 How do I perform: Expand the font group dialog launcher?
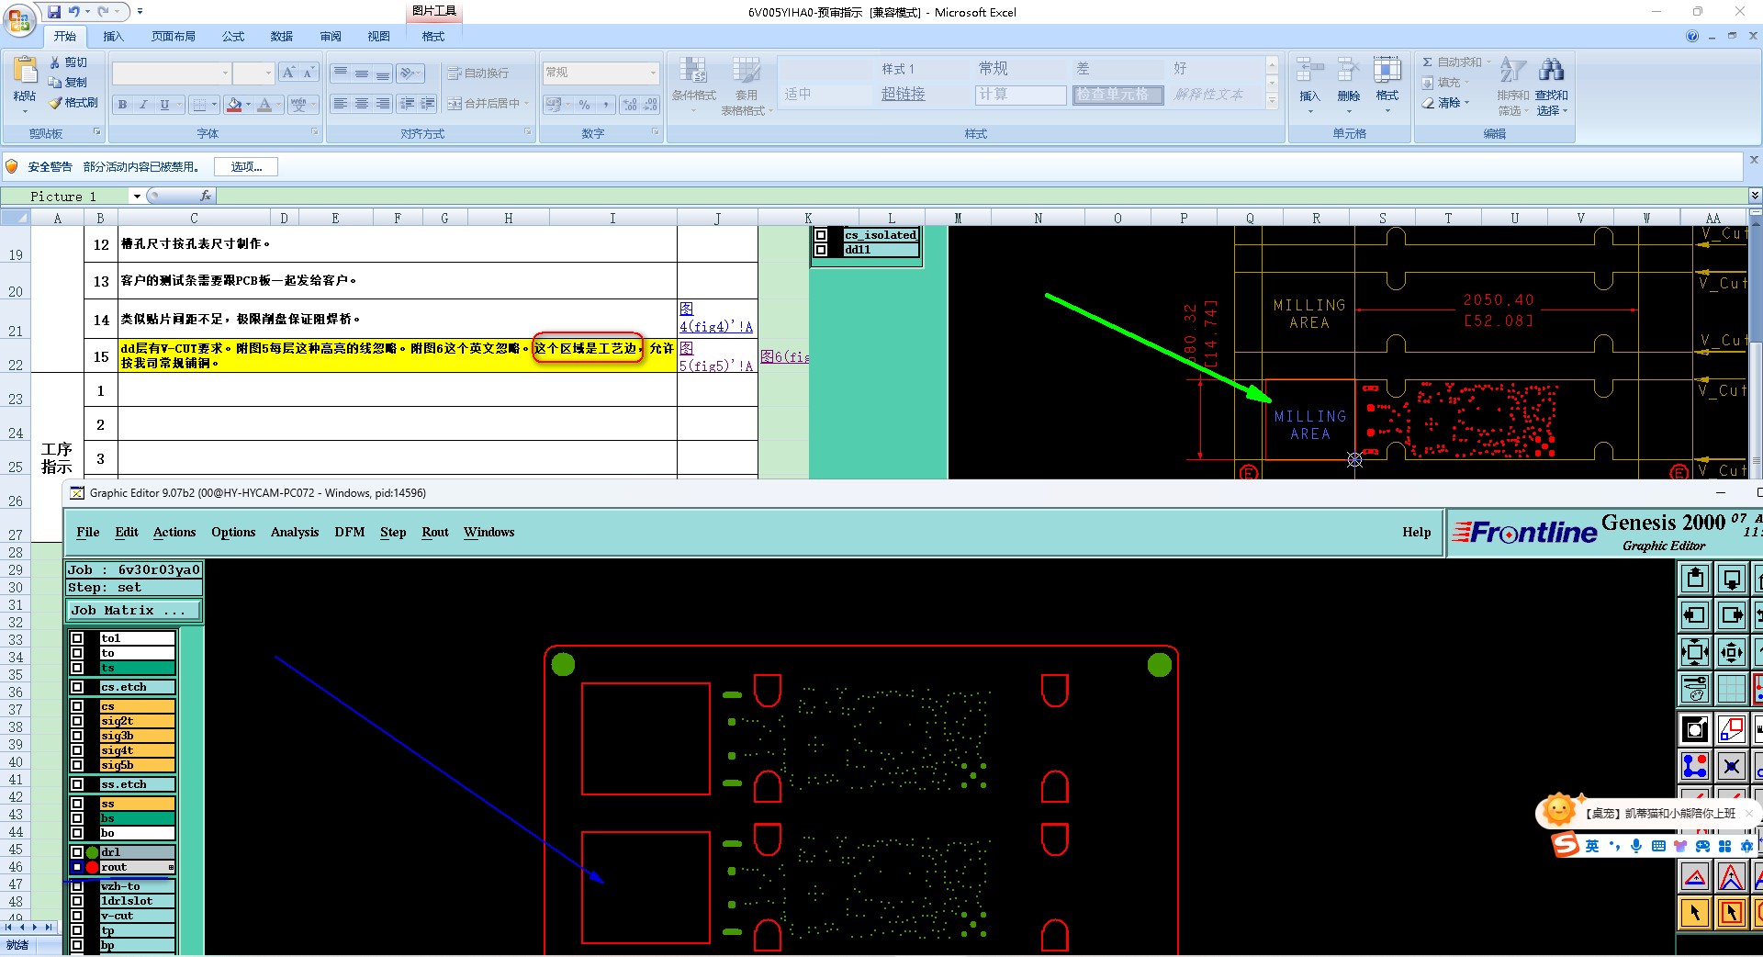314,132
